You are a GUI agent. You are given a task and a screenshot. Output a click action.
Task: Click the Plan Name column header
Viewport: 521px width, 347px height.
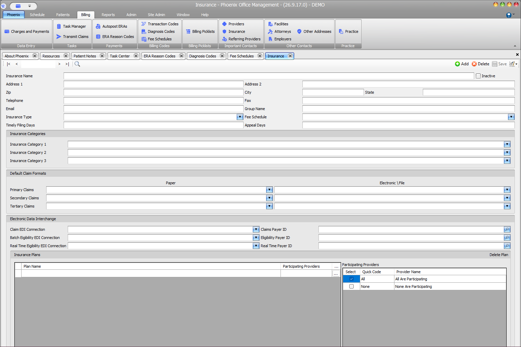pos(151,266)
